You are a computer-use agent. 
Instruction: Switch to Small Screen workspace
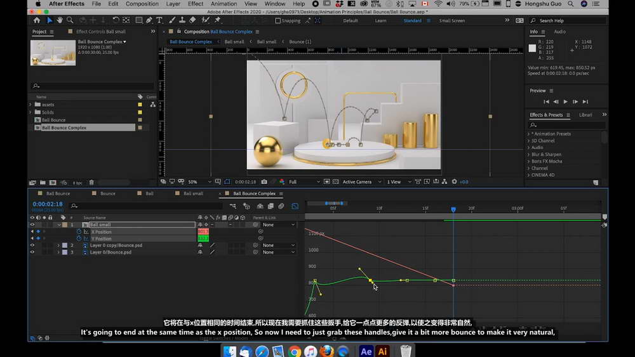point(452,21)
